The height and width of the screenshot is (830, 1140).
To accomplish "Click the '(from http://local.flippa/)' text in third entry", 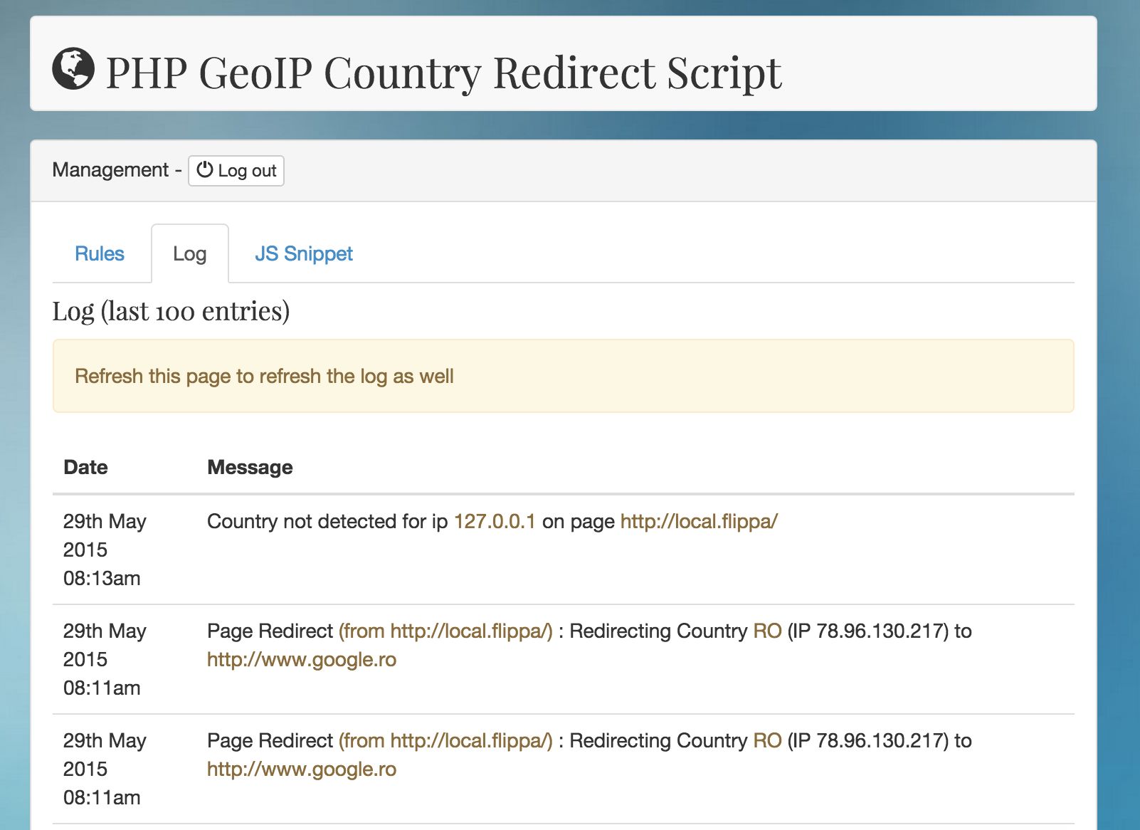I will tap(445, 741).
